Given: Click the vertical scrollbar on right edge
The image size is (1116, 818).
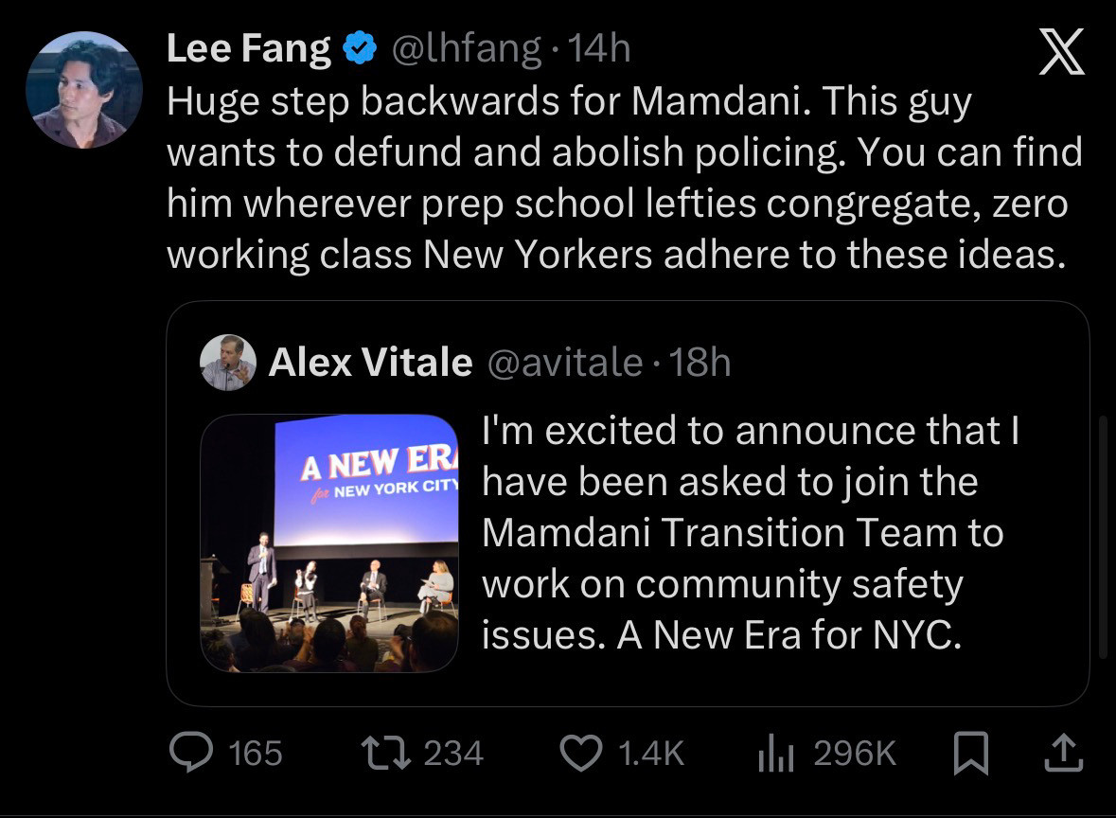Looking at the screenshot, I should click(x=1100, y=537).
